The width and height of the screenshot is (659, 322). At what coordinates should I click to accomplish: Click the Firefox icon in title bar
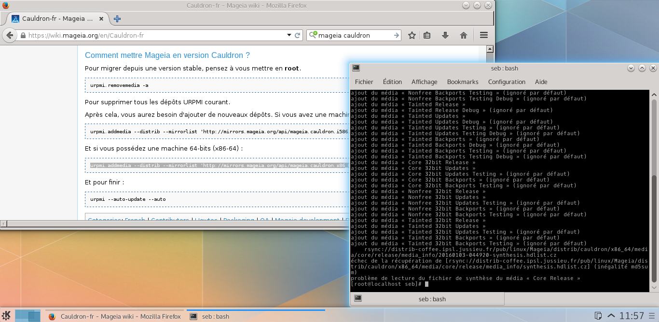(5, 5)
